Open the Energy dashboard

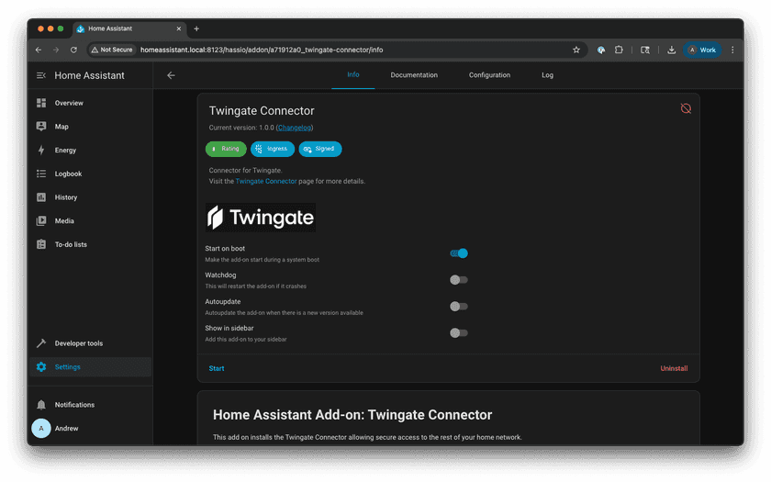click(x=65, y=151)
